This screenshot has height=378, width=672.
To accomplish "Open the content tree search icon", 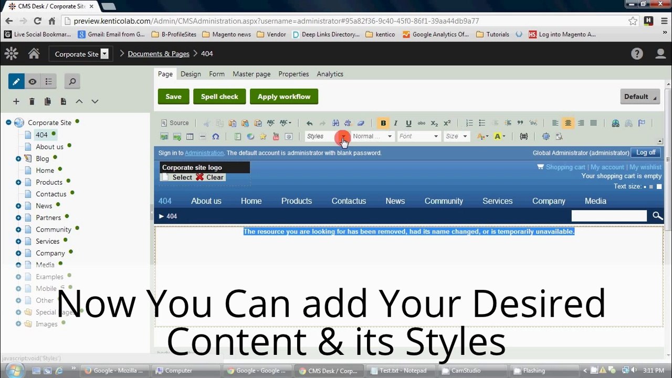I will 72,81.
